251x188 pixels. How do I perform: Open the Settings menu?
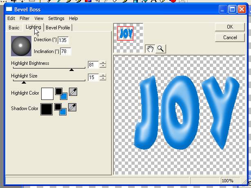pyautogui.click(x=56, y=18)
